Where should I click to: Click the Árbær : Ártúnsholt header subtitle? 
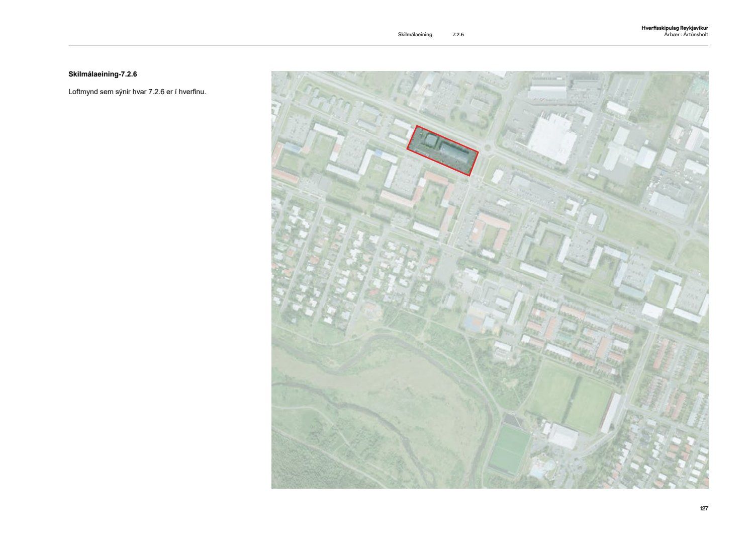click(686, 35)
